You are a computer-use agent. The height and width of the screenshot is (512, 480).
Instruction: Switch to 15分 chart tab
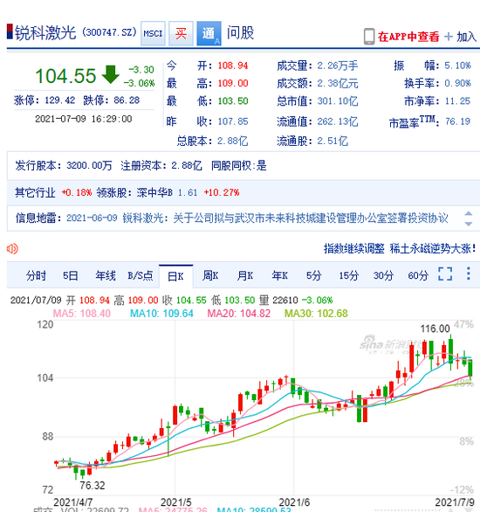pyautogui.click(x=348, y=275)
